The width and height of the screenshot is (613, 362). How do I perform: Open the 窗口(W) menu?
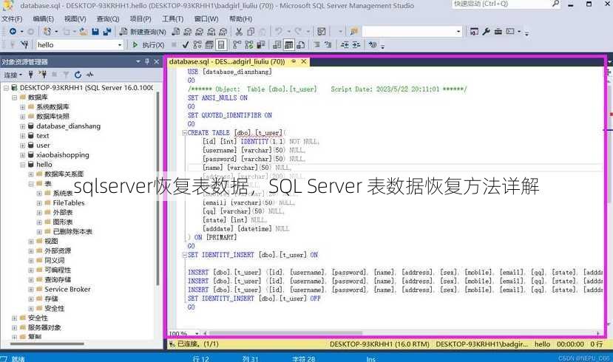point(206,18)
